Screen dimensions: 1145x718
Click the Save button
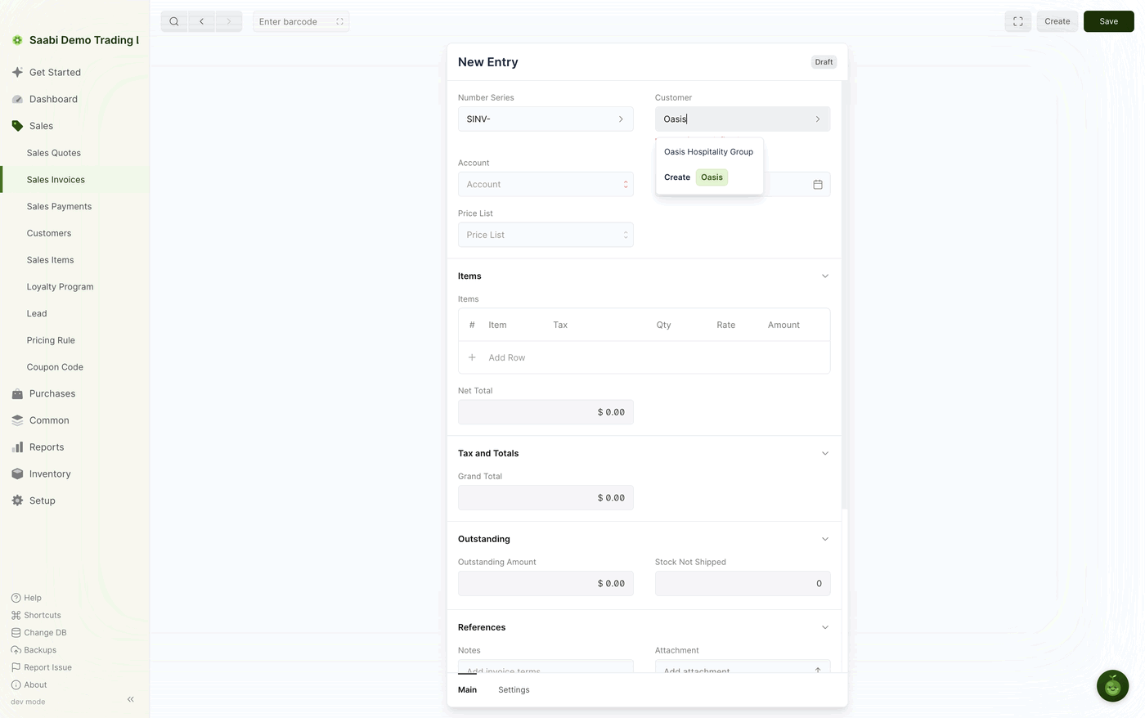1108,21
